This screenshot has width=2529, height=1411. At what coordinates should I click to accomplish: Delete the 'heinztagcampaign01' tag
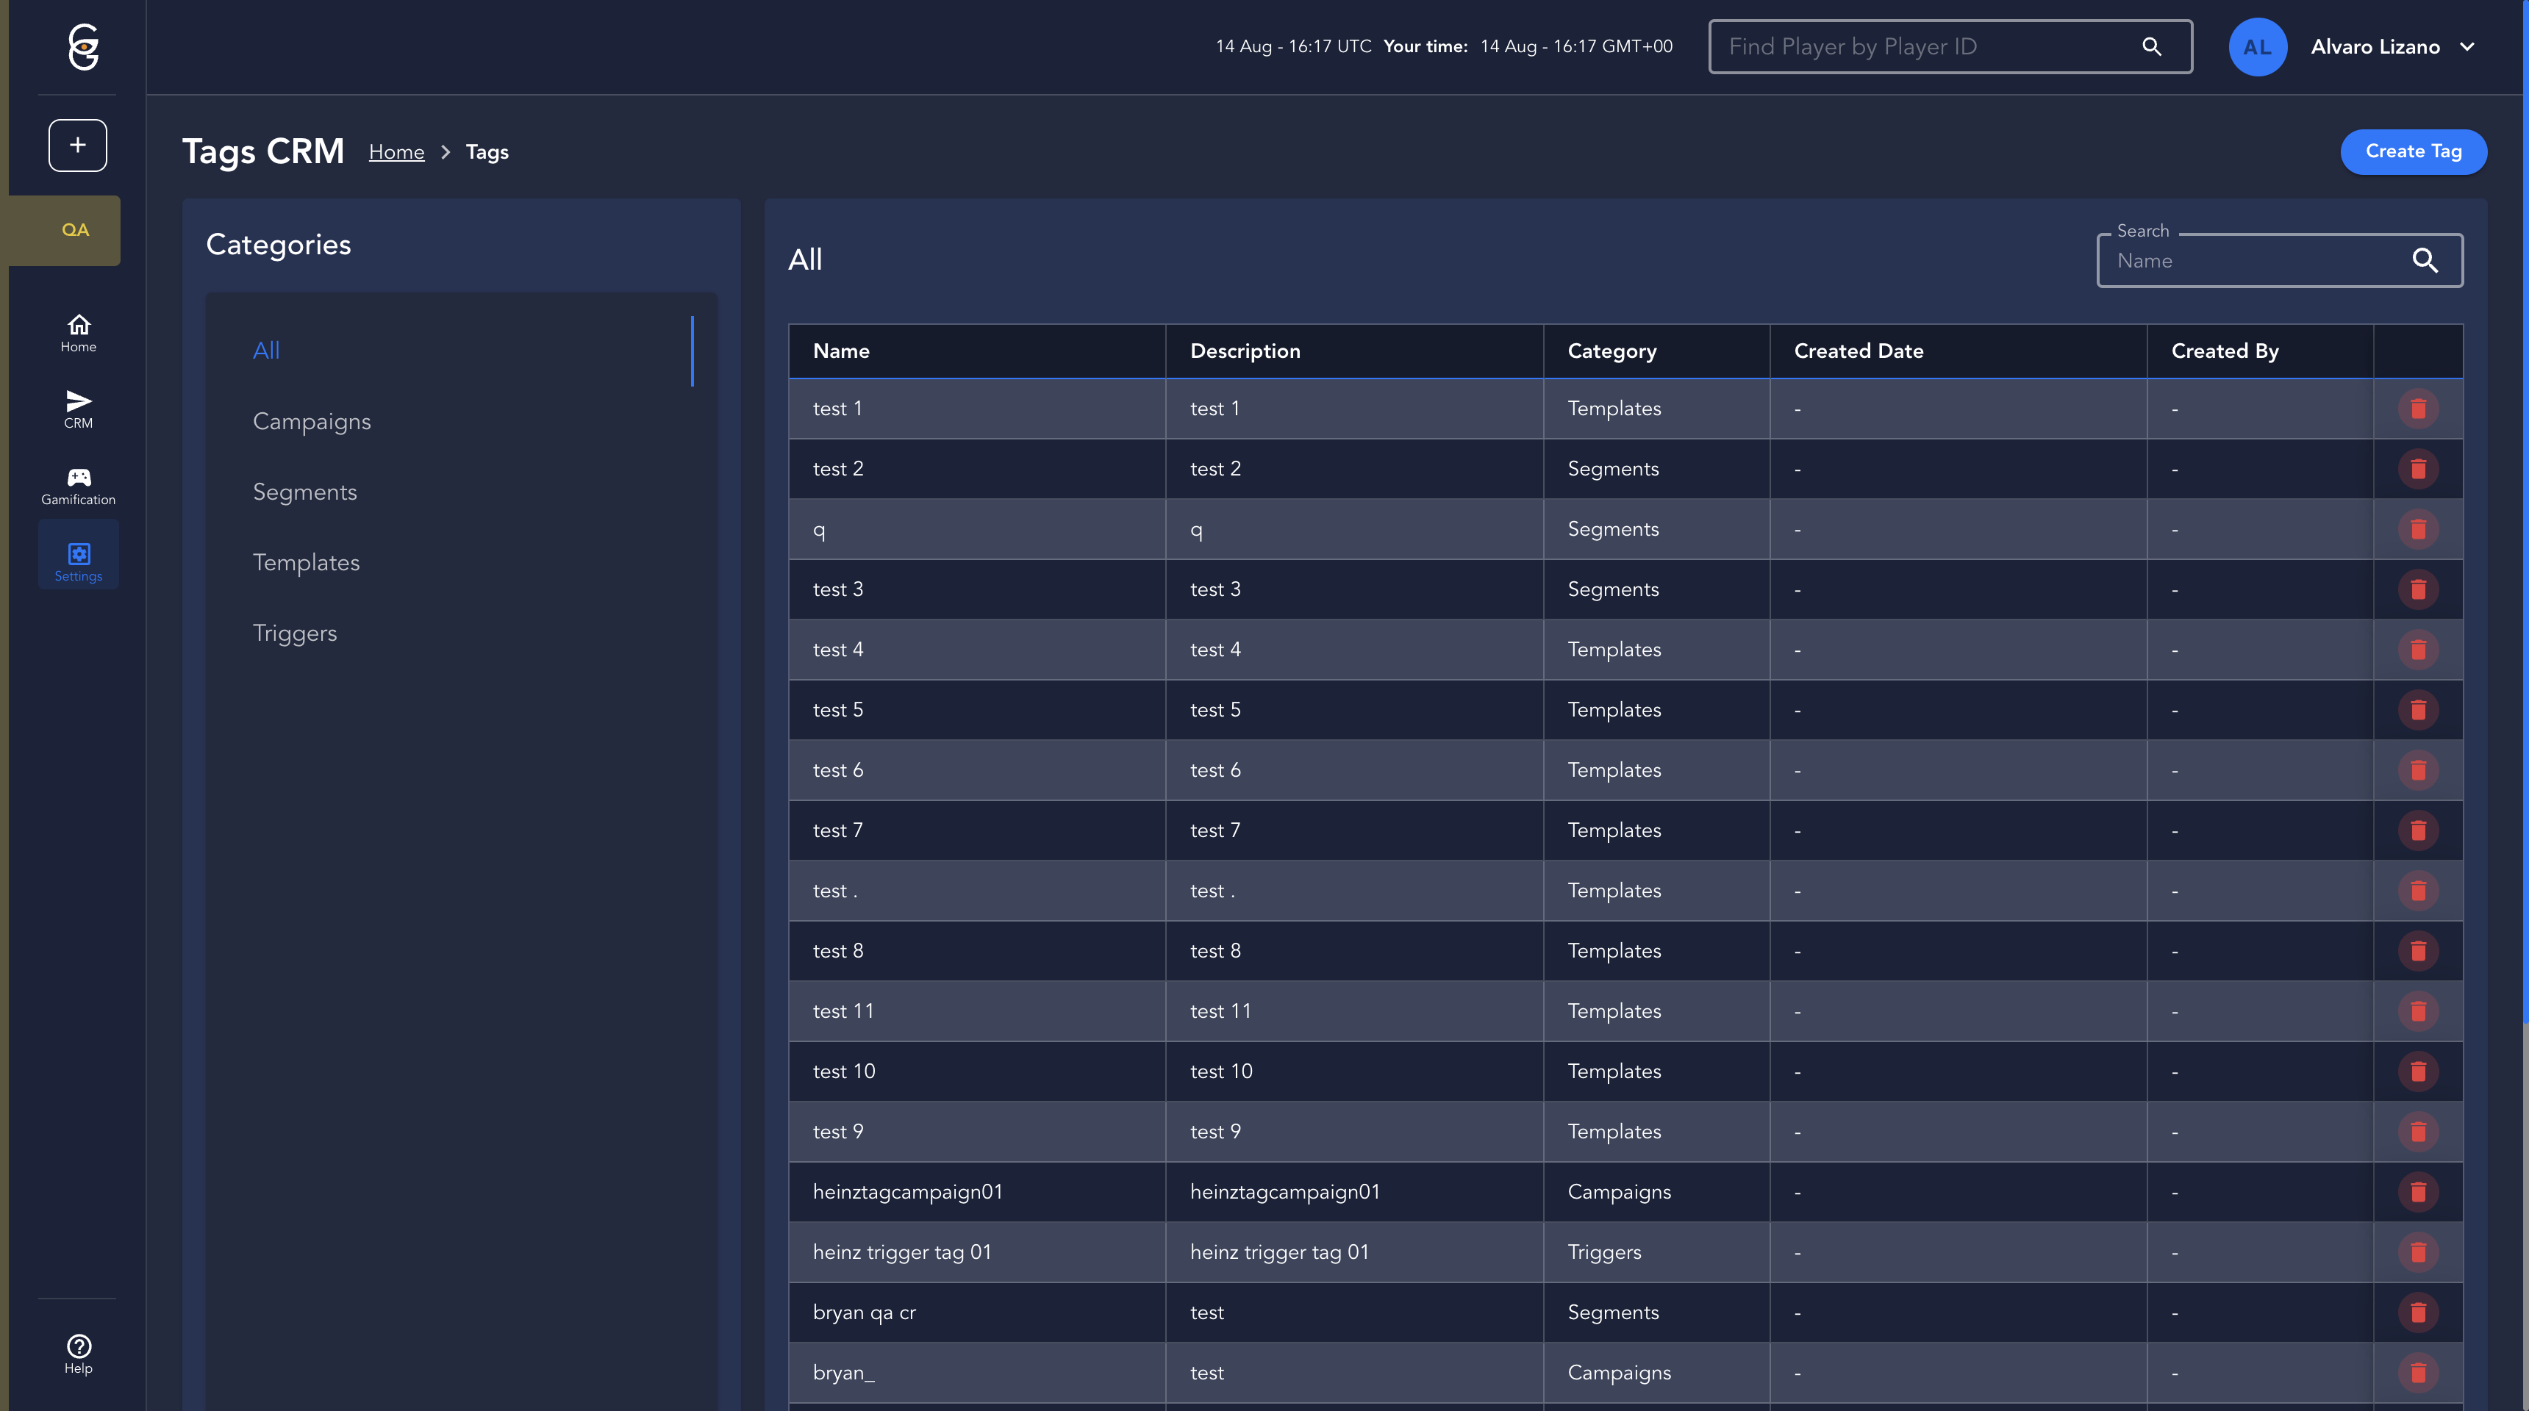[2417, 1191]
